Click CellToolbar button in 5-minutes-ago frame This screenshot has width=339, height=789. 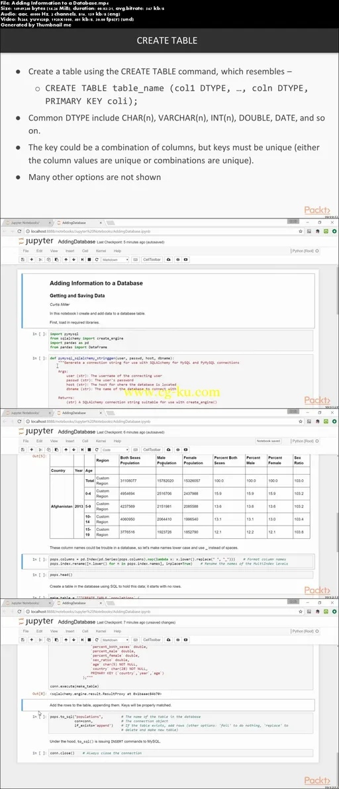(x=152, y=259)
